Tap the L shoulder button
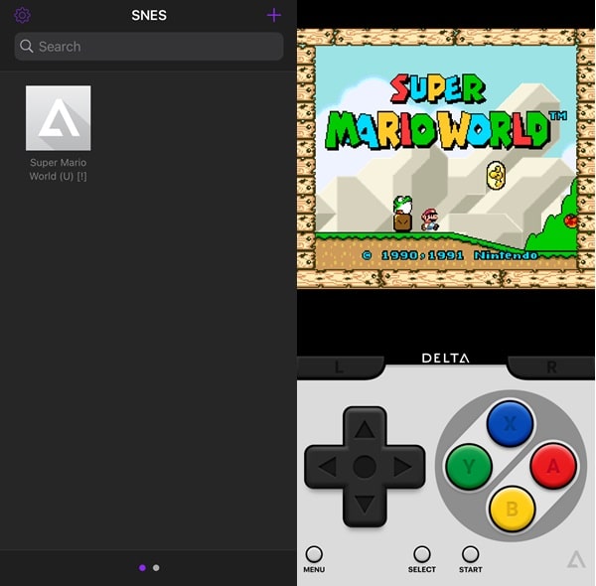 340,367
